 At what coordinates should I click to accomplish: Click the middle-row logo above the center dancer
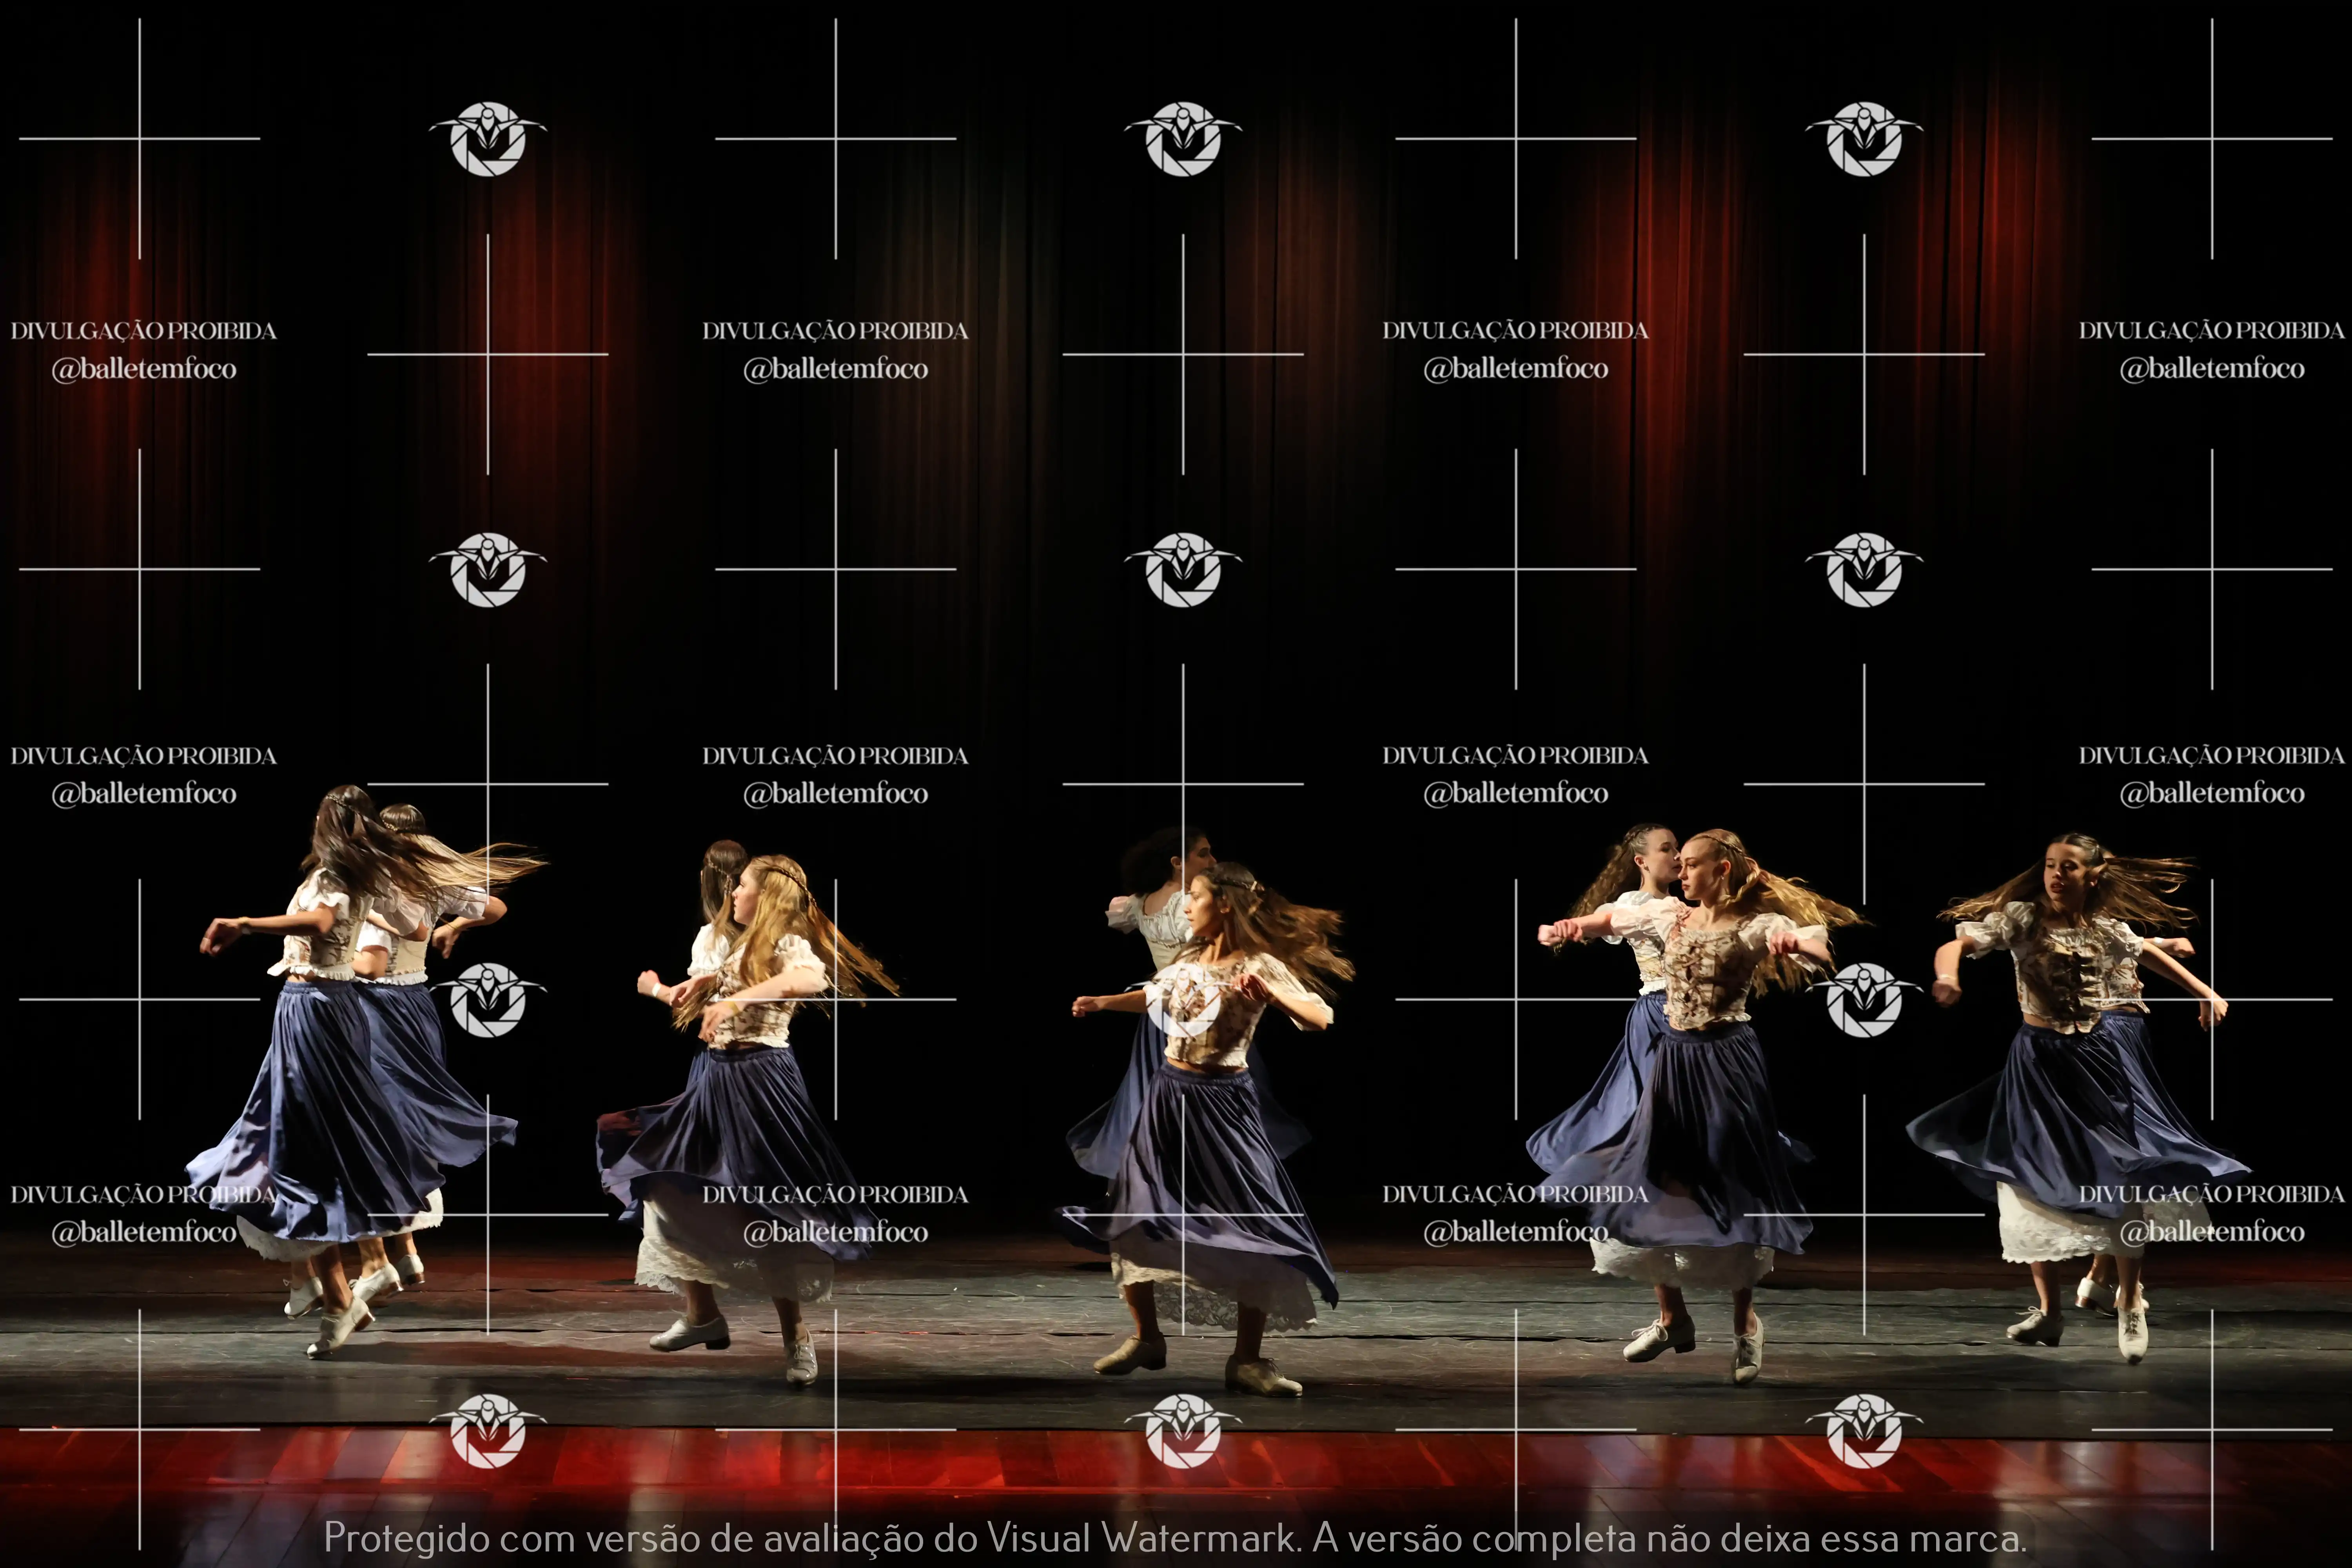pyautogui.click(x=1183, y=570)
